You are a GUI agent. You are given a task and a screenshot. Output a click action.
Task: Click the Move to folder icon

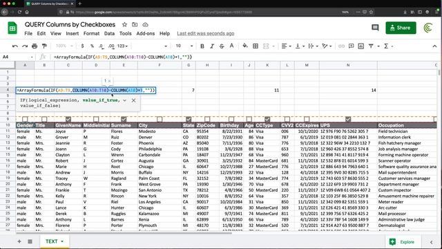135,25
